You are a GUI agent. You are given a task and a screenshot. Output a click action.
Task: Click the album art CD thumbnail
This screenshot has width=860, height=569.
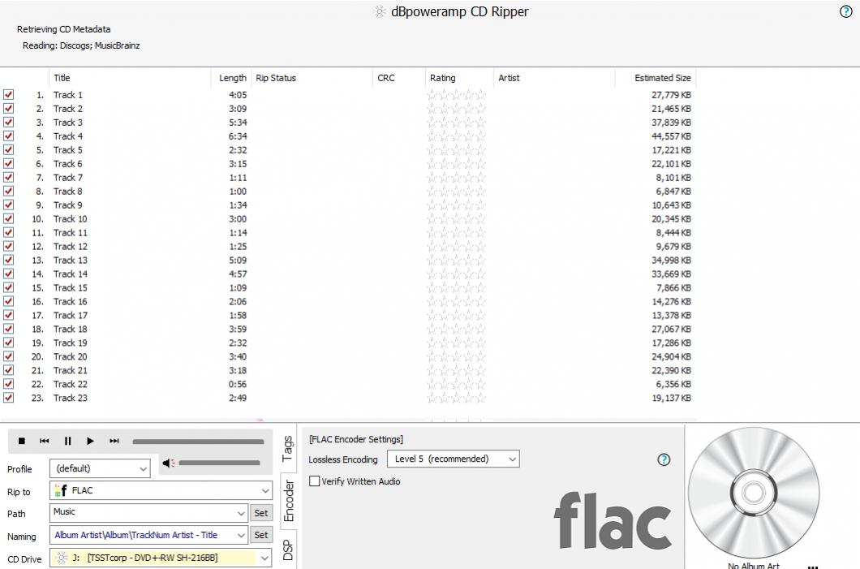[x=753, y=492]
